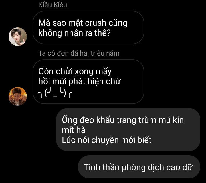Tap the avatar with orange background
Viewport: 206px width, 183px height.
click(18, 96)
